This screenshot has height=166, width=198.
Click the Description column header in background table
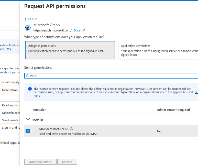click(x=10, y=90)
